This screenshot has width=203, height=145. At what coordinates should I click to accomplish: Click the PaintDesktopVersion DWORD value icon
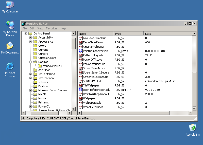tap(80, 51)
